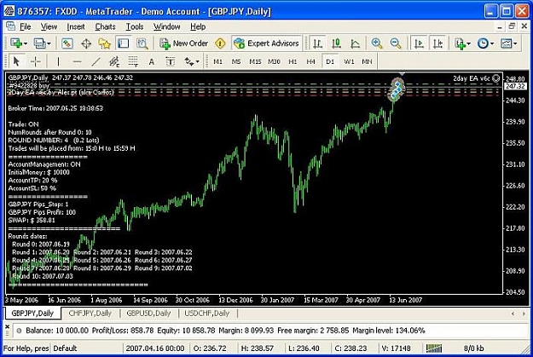Select the Trendline drawing tool
Image resolution: width=533 pixels, height=357 pixels.
tap(96, 62)
